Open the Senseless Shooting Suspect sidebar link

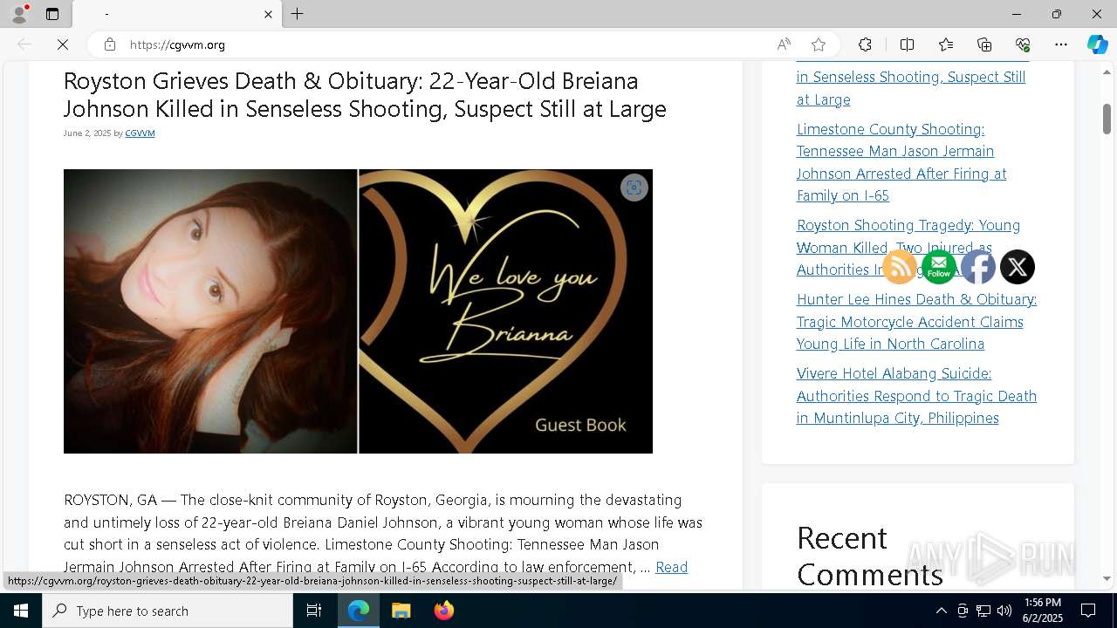click(x=911, y=84)
